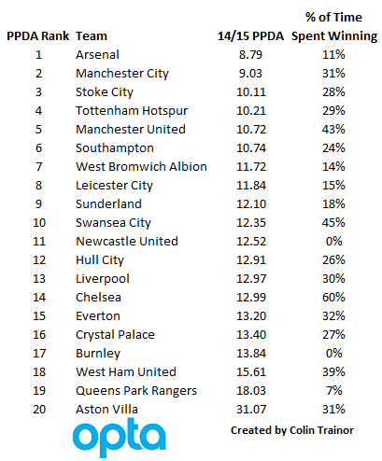Click the Team column header

click(x=92, y=36)
